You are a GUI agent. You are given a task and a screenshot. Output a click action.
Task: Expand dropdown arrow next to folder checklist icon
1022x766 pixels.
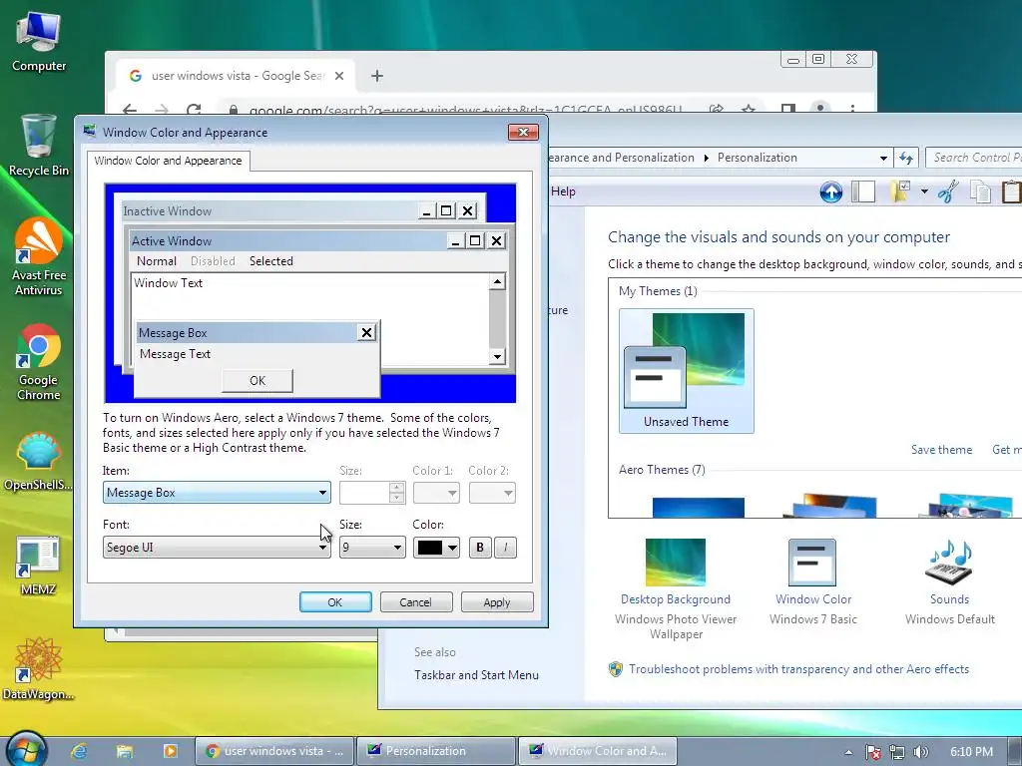point(924,191)
